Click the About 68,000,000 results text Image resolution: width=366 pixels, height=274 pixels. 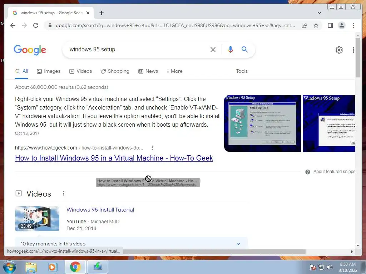tap(61, 87)
